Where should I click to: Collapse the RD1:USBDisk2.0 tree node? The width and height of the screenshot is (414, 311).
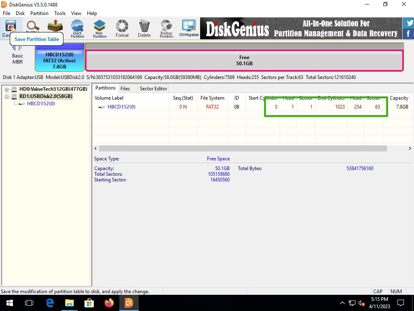(x=7, y=97)
